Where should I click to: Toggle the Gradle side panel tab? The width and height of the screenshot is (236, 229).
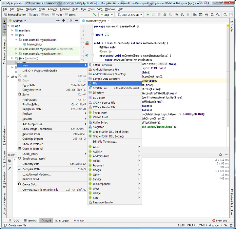coord(232,26)
